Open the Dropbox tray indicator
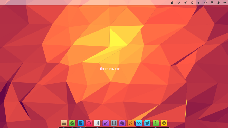Screen dimensions: 228x128 [179, 3]
